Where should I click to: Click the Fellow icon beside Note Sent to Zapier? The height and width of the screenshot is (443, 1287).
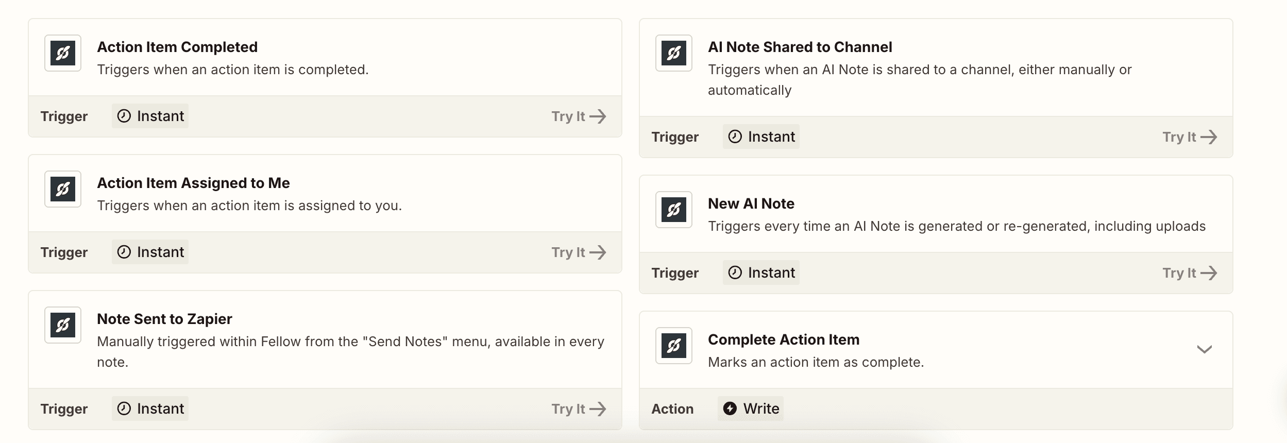[x=63, y=325]
